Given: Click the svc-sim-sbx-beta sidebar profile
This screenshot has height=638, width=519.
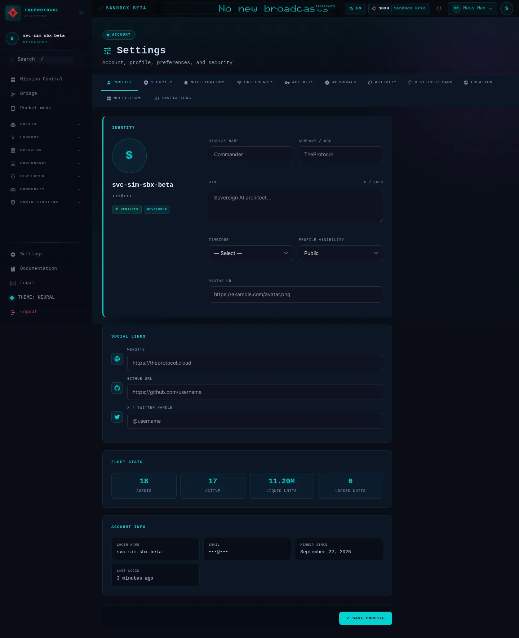Looking at the screenshot, I should (46, 38).
